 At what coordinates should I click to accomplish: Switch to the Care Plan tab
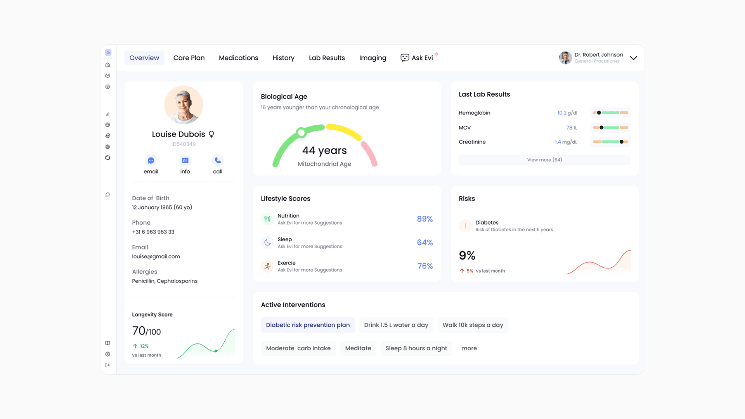(189, 58)
